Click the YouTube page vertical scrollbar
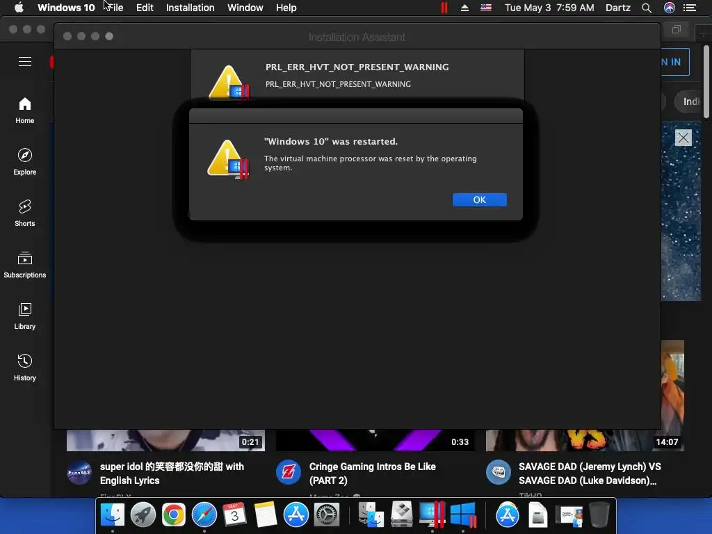Viewport: 712px width, 534px height. [706, 82]
